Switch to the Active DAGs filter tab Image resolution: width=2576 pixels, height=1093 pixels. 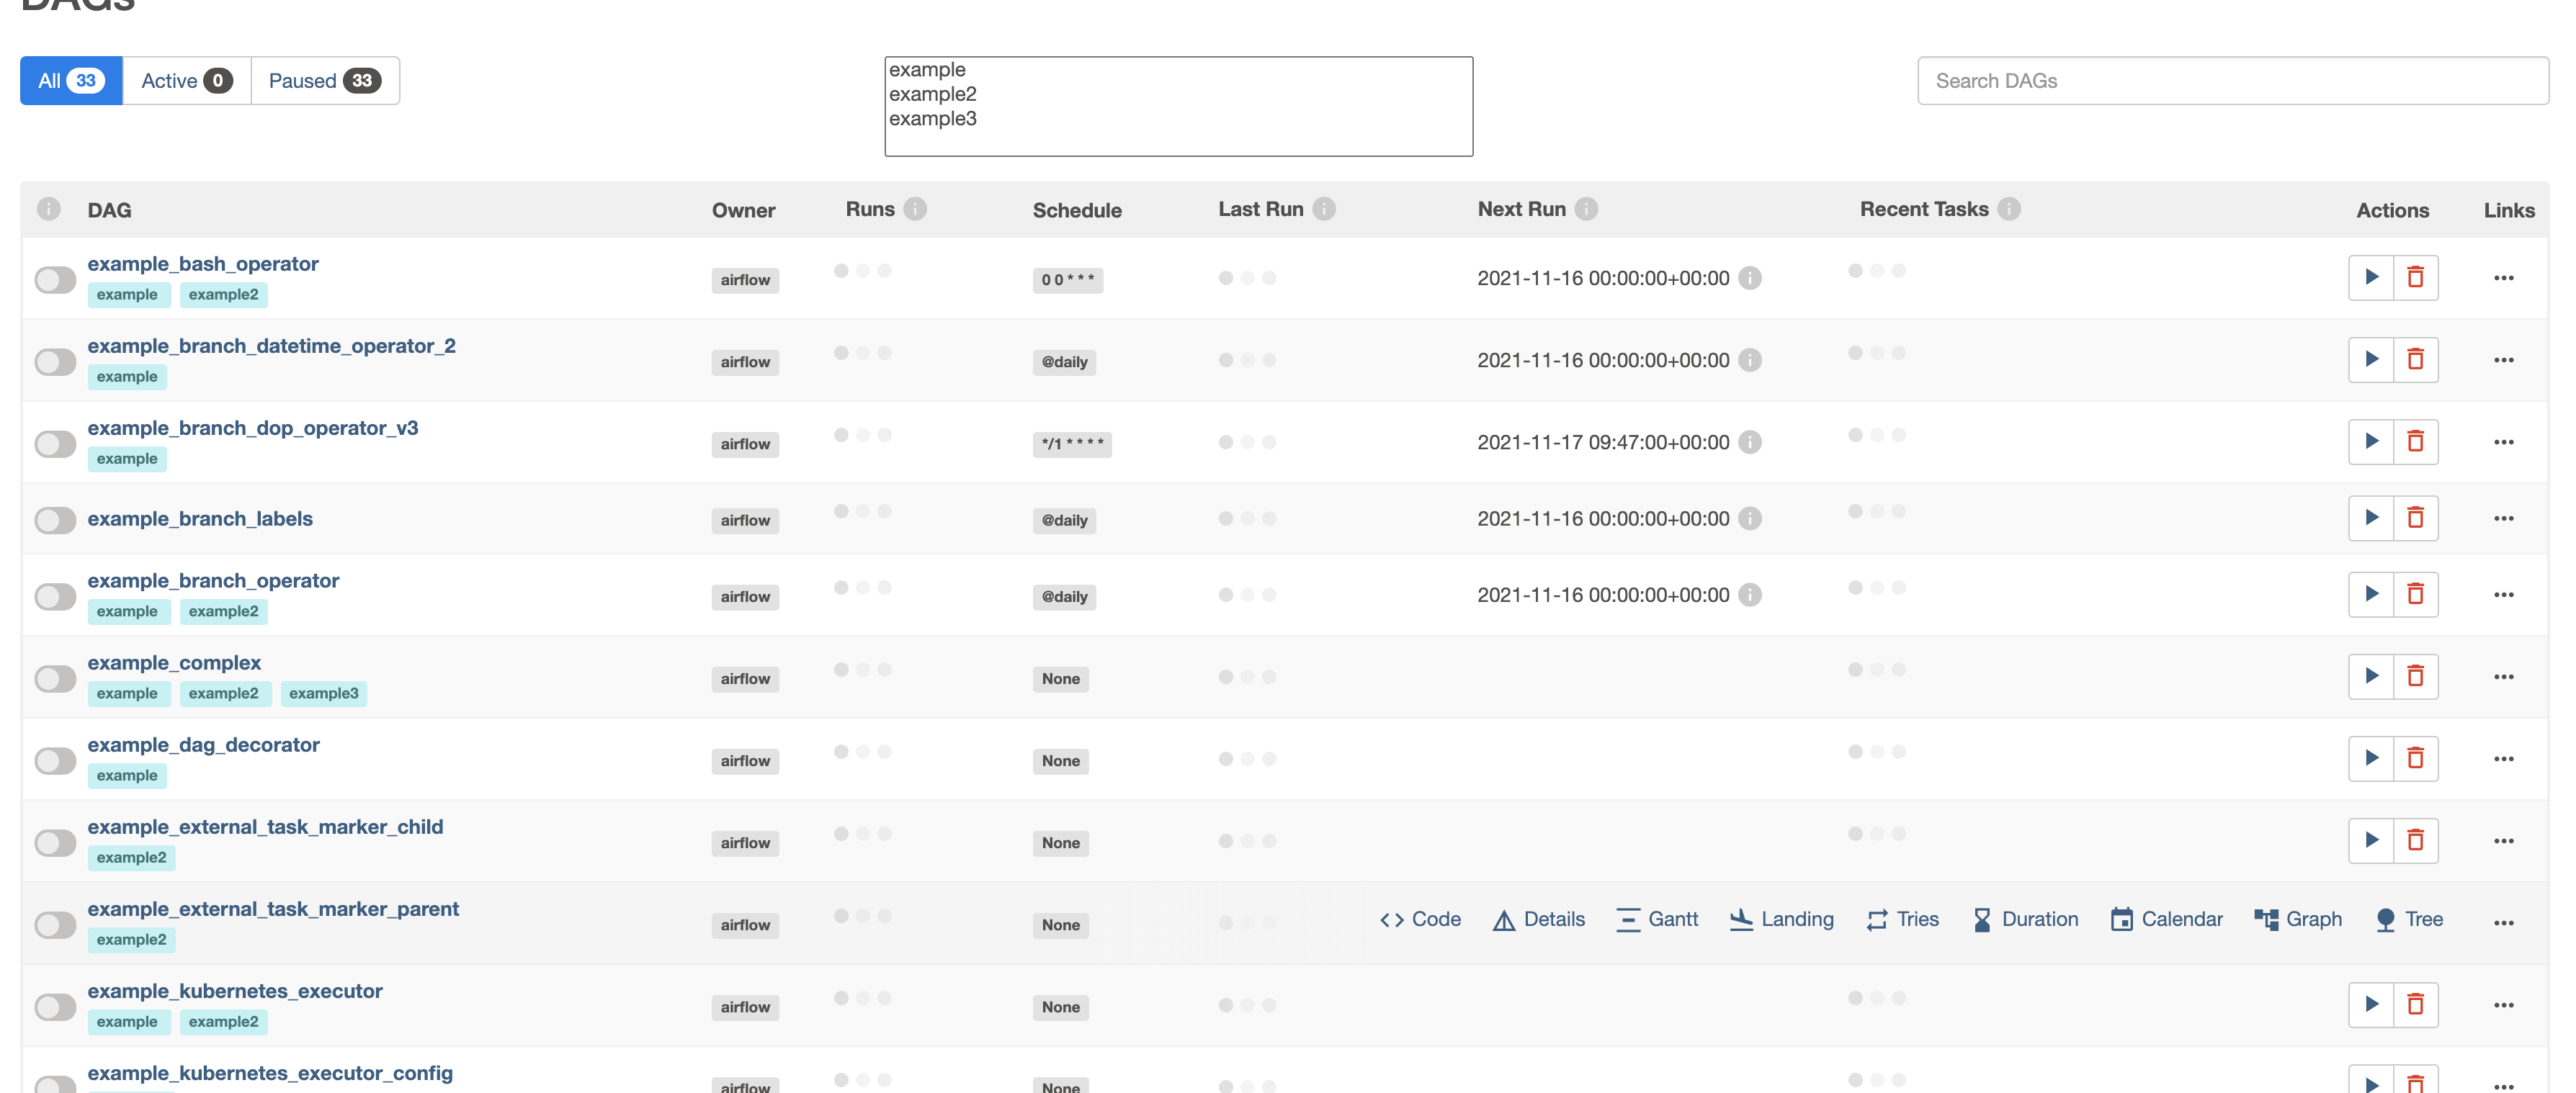coord(186,81)
